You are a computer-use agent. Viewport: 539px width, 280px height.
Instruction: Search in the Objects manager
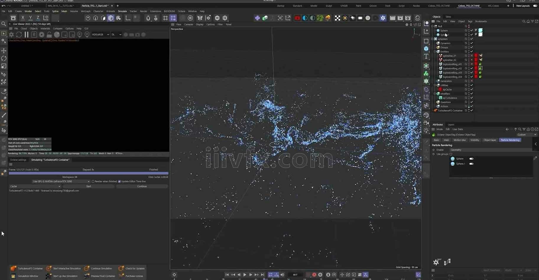[524, 21]
